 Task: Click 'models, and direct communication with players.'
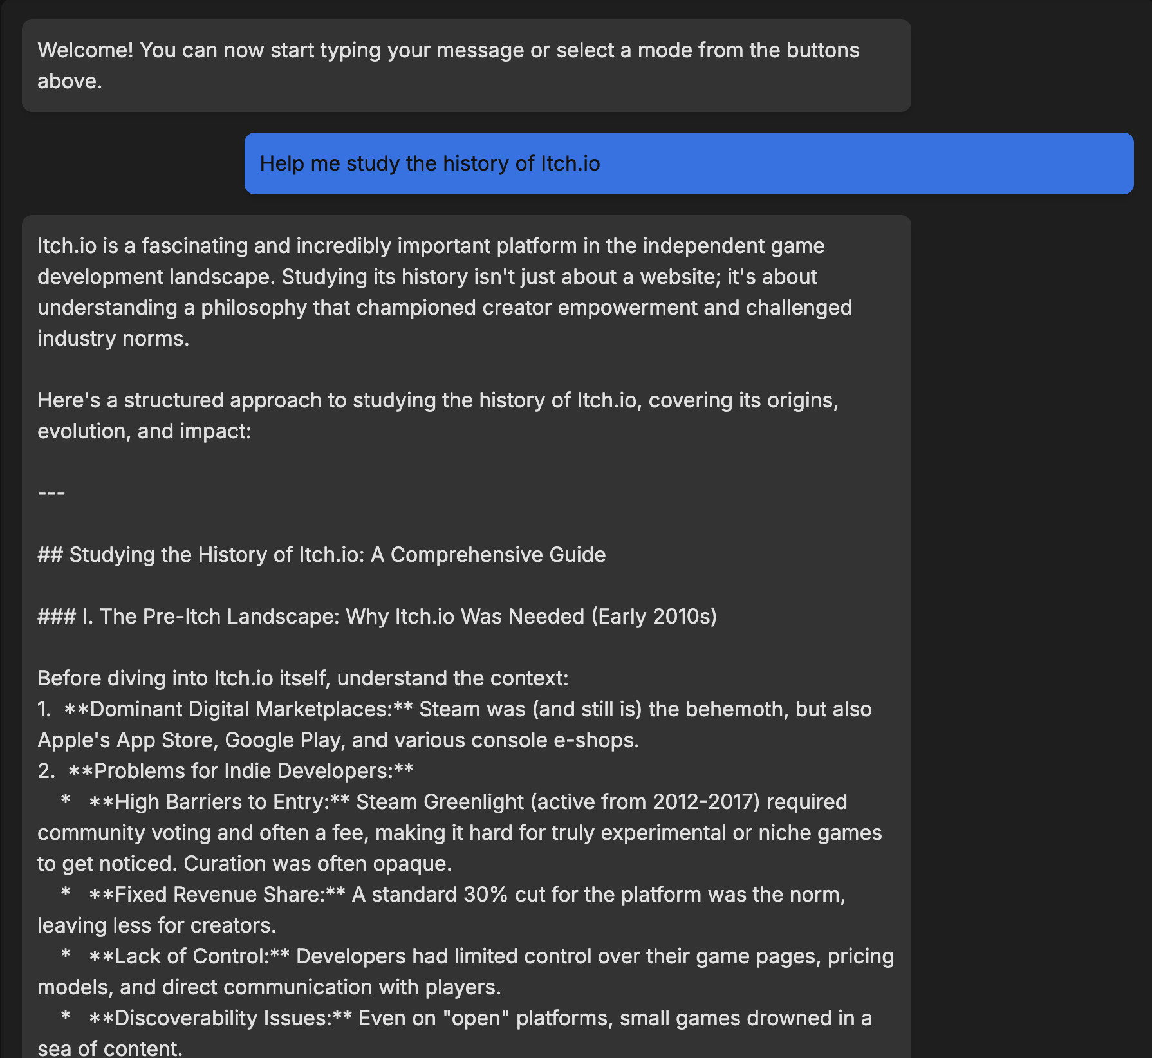coord(269,987)
